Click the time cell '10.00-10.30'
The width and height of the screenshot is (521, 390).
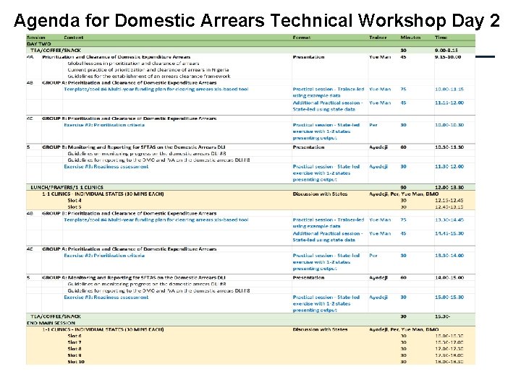coord(449,125)
